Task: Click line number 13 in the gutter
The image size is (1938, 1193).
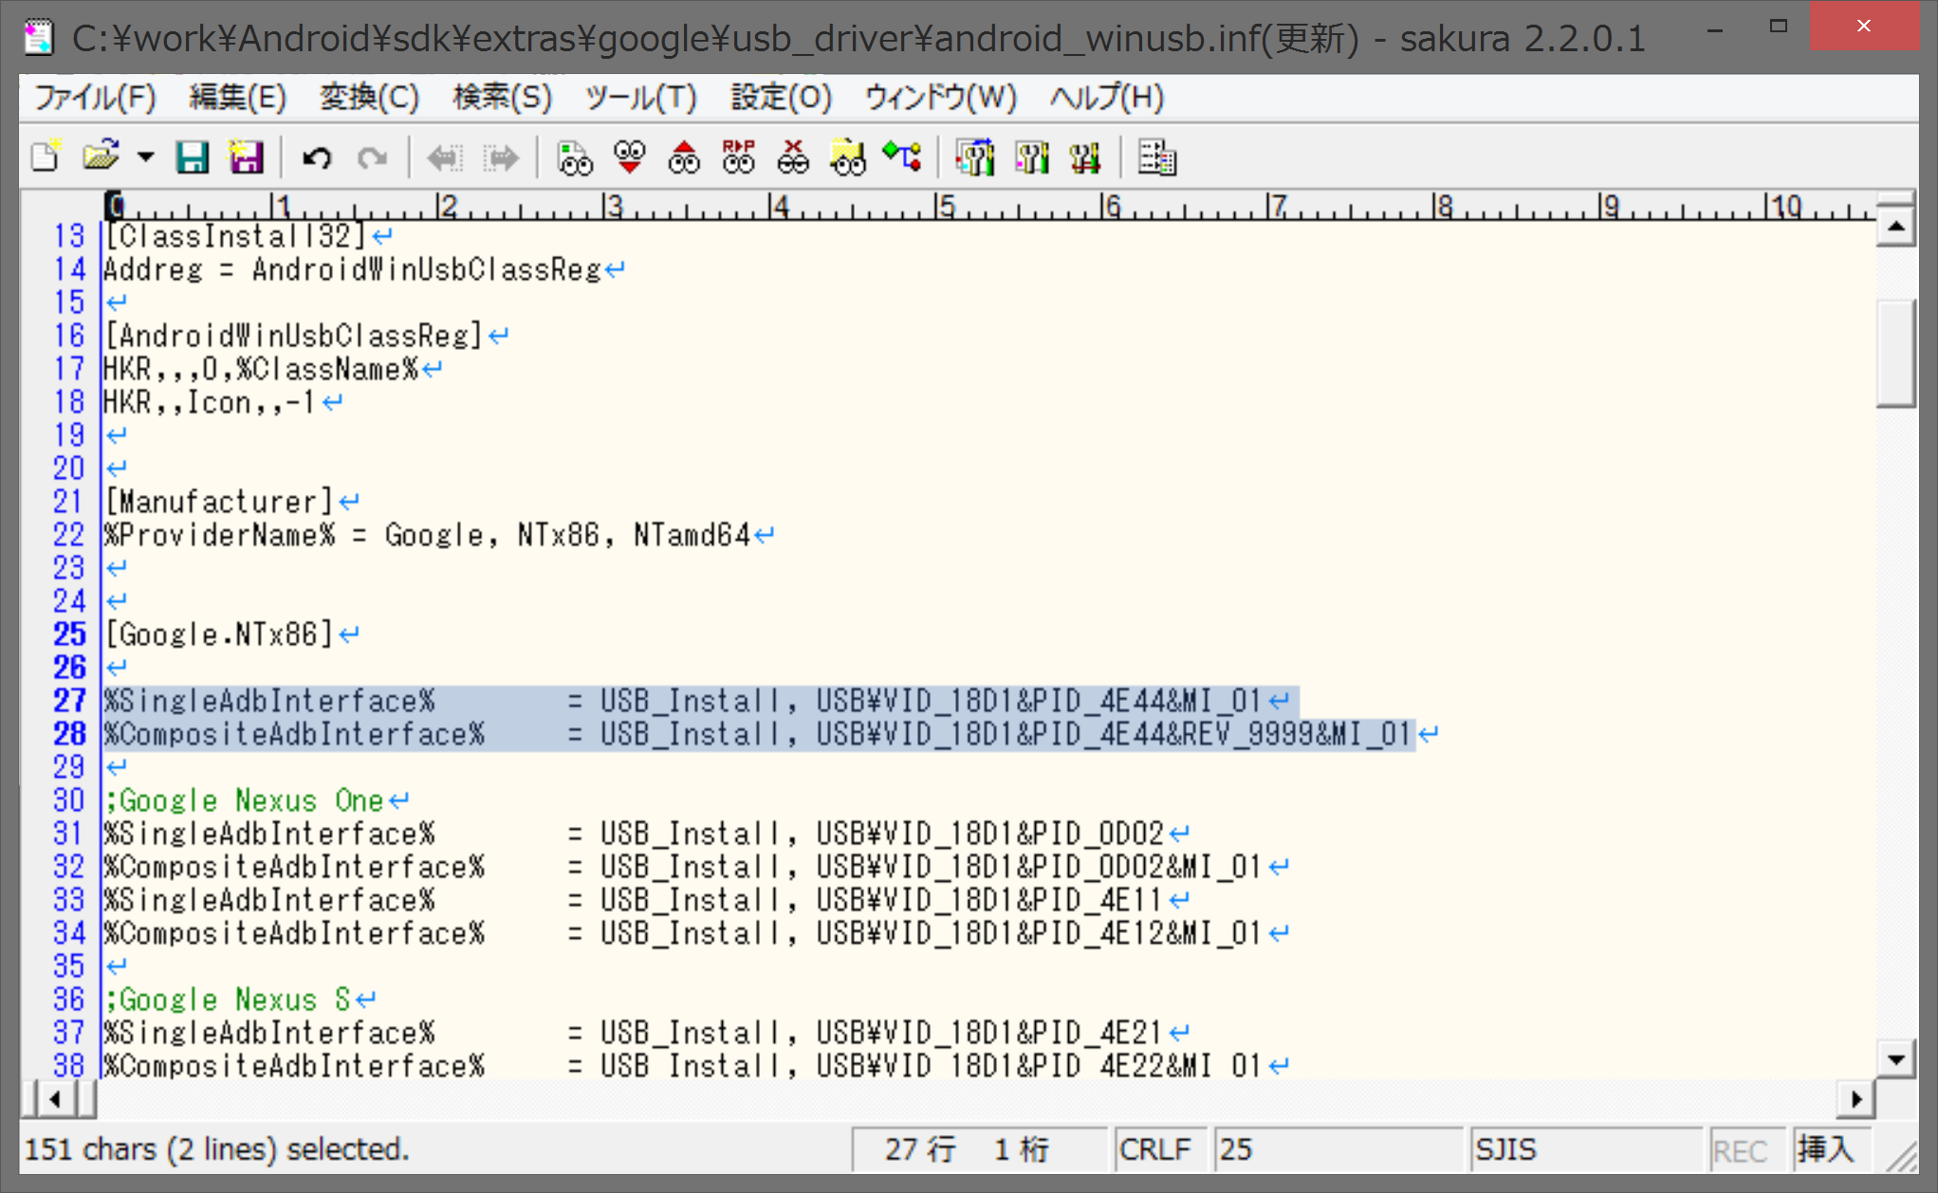Action: 69,236
